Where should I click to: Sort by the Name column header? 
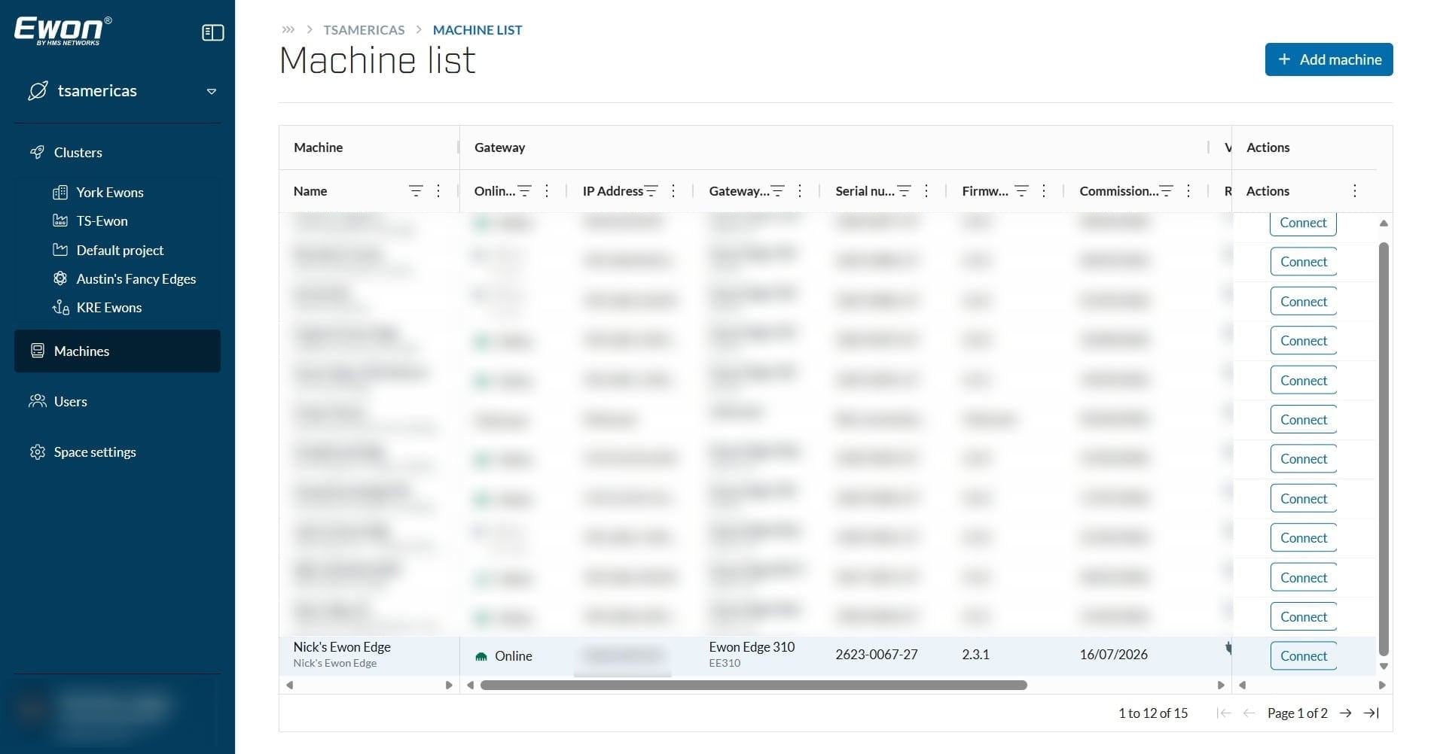click(310, 191)
